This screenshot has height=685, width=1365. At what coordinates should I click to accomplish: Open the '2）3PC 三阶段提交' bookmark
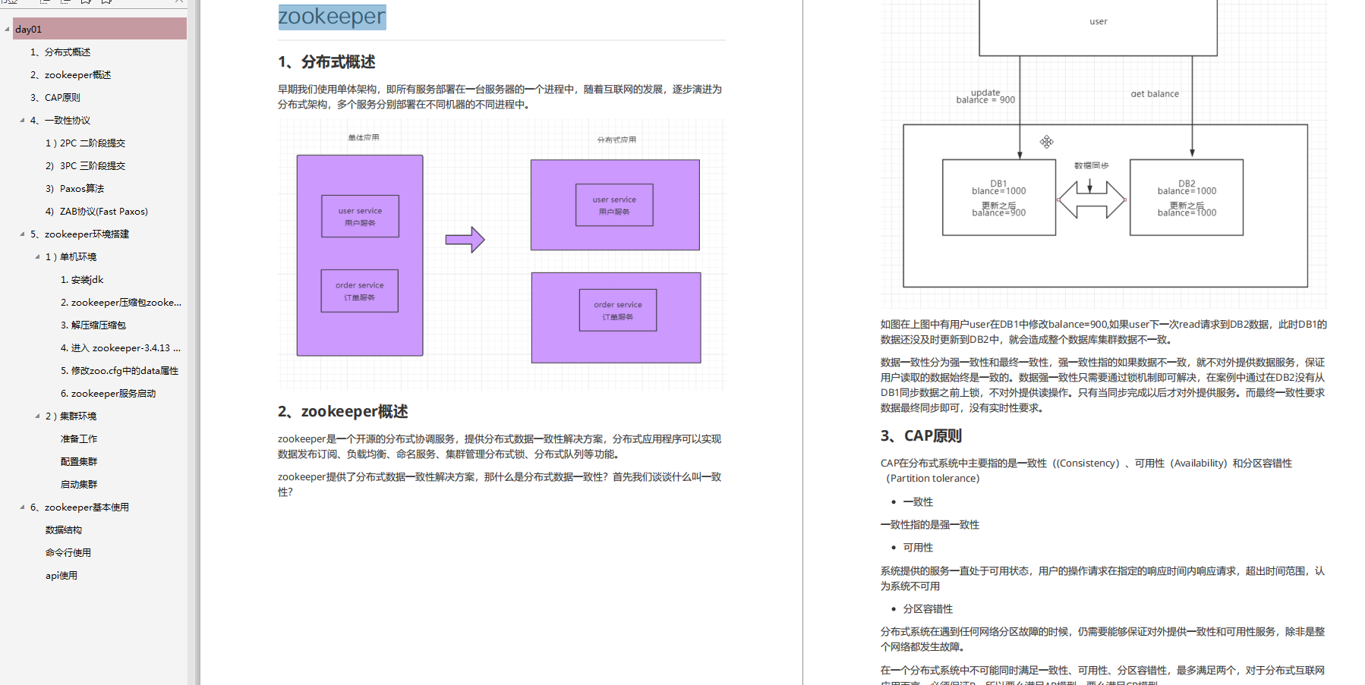tap(85, 166)
